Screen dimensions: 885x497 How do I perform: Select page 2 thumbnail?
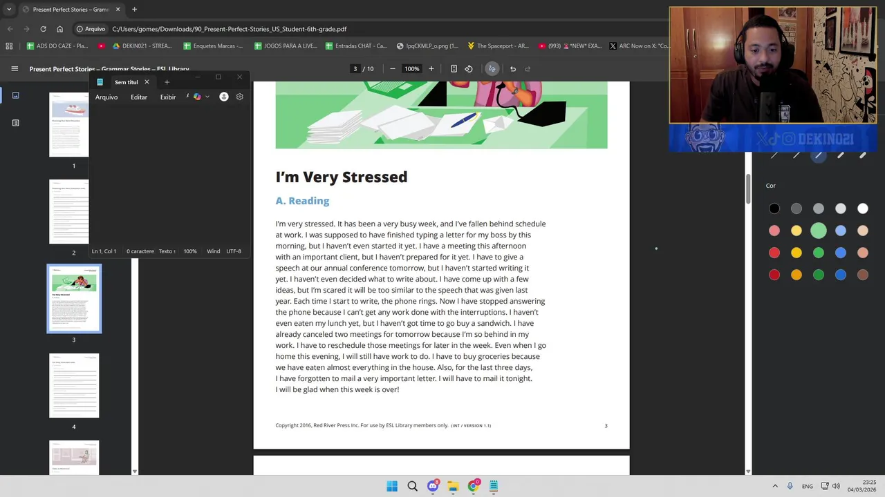(69, 212)
